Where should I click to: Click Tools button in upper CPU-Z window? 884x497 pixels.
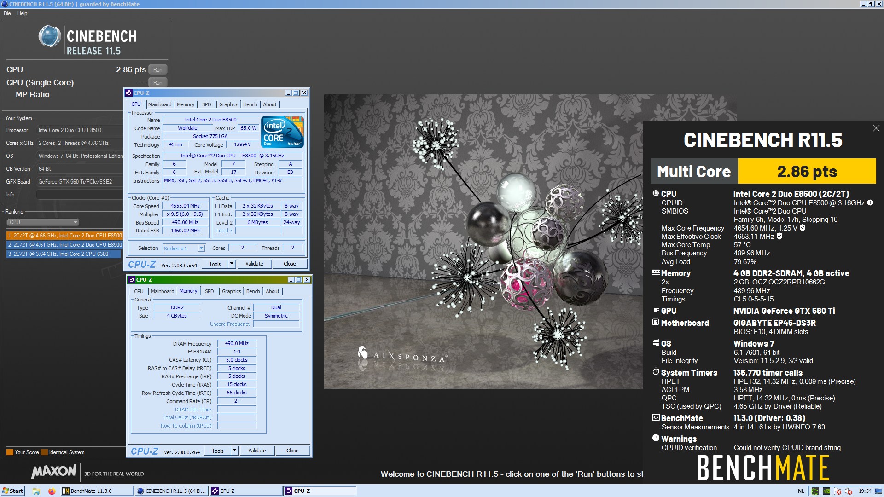[x=215, y=264]
